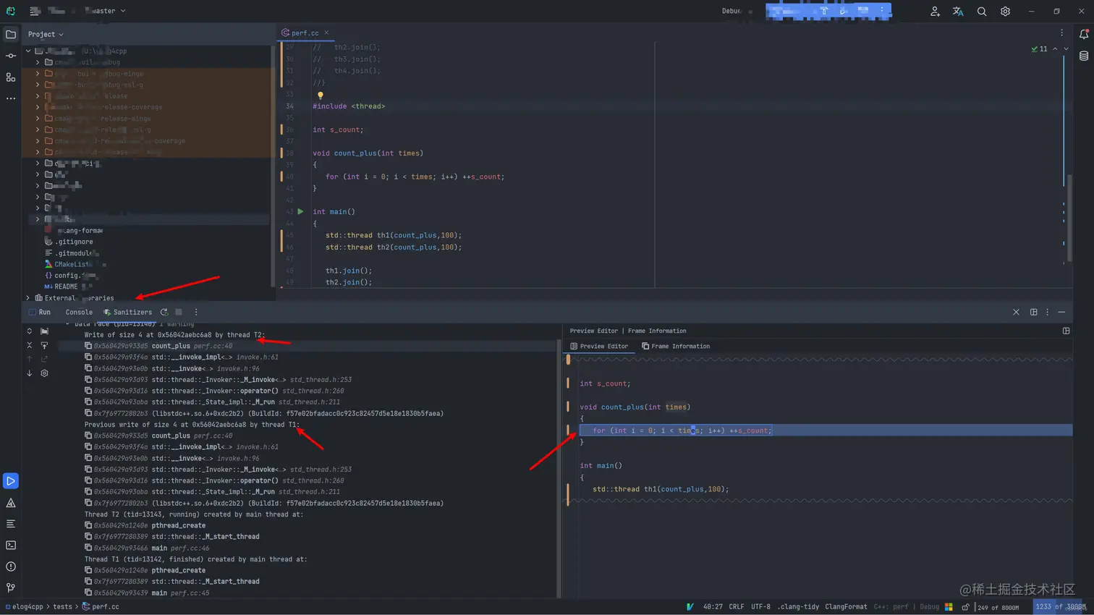Select the Preview Editor tab
Image resolution: width=1094 pixels, height=615 pixels.
coord(599,347)
